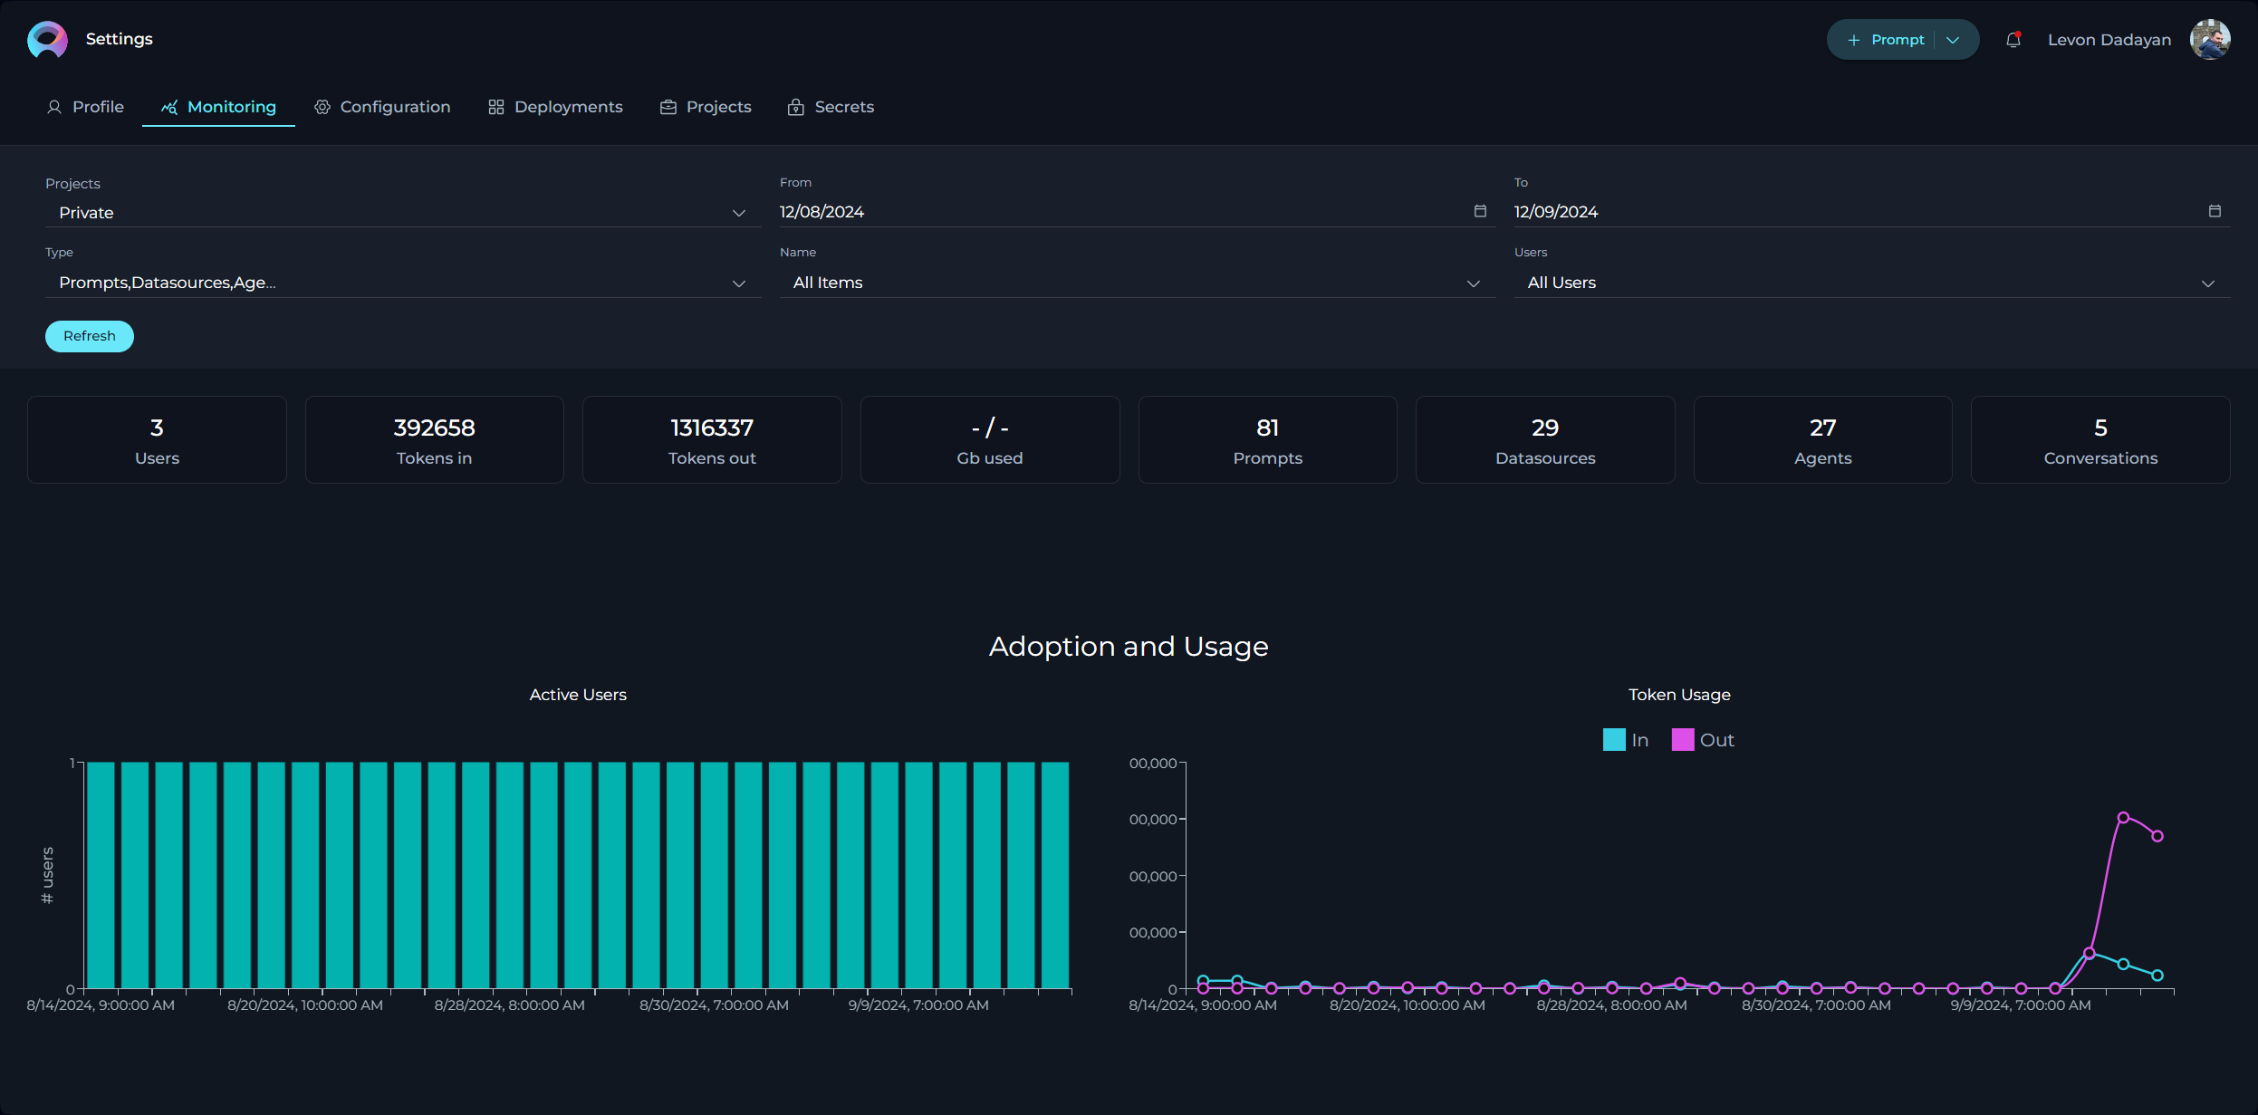The width and height of the screenshot is (2258, 1115).
Task: Click the Refresh button
Action: tap(90, 336)
